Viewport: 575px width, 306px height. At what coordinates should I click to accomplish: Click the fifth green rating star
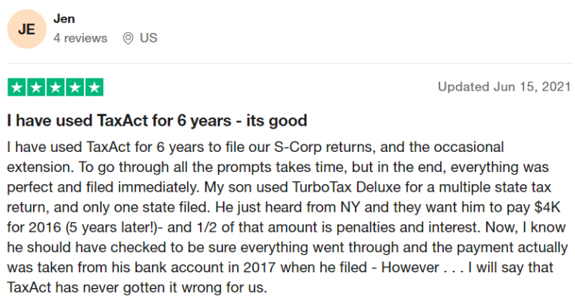coord(94,87)
